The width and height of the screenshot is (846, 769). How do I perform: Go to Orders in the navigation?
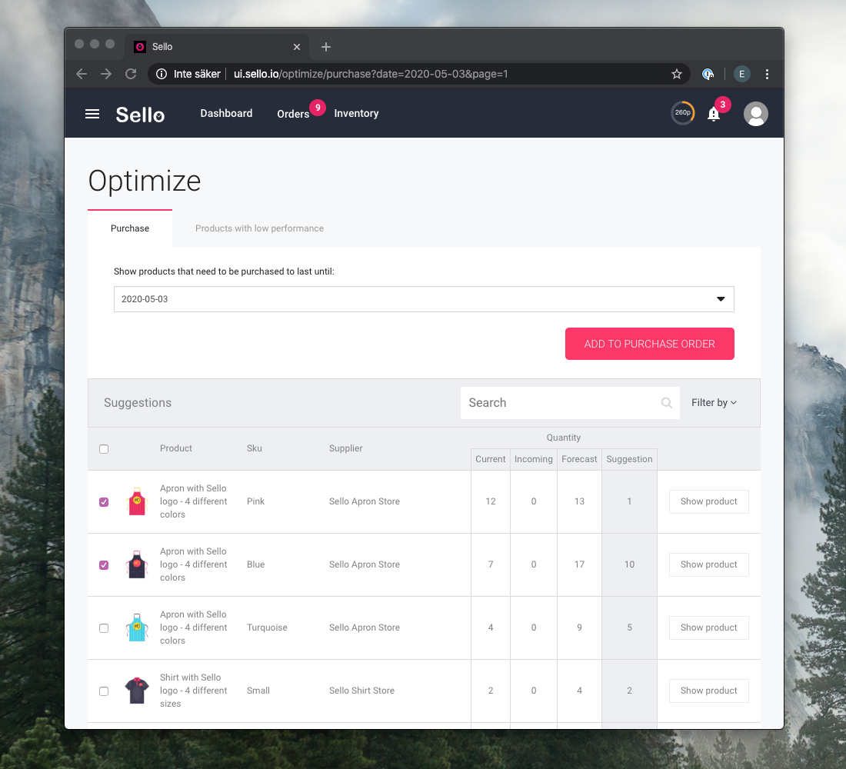pyautogui.click(x=293, y=114)
